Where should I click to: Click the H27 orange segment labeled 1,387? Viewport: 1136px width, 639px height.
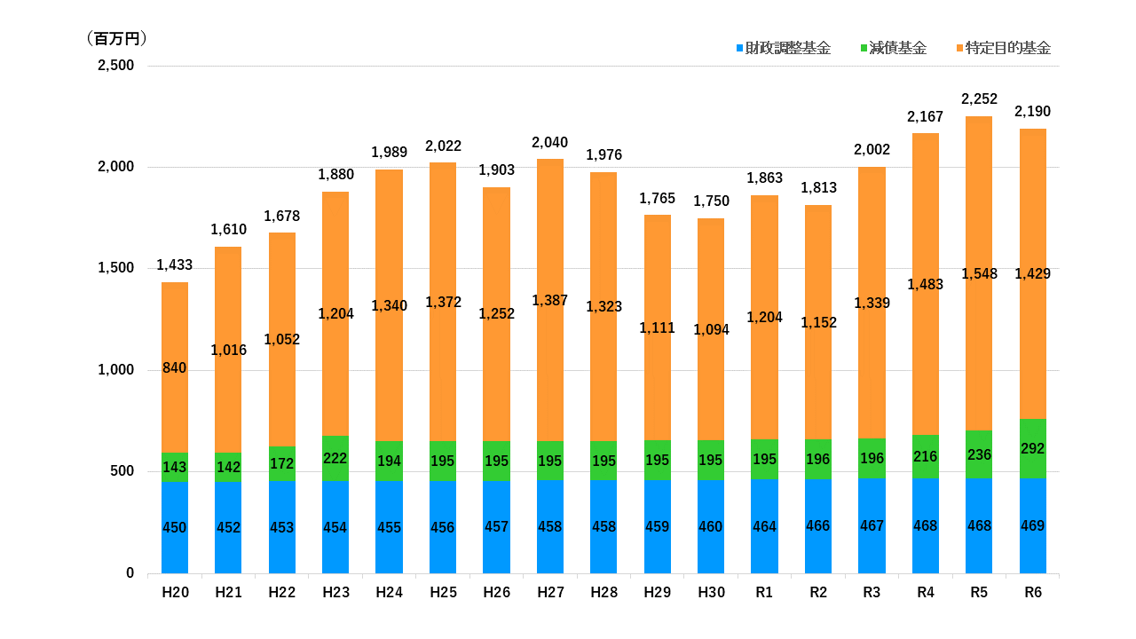(550, 301)
